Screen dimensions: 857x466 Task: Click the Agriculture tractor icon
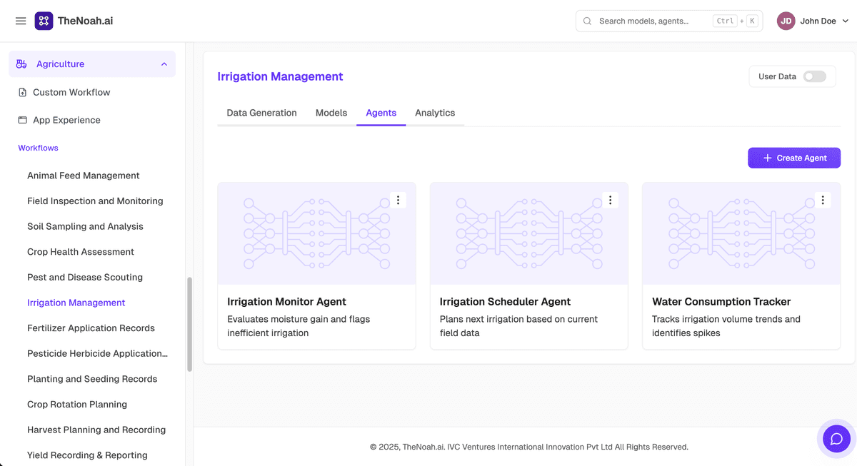(21, 64)
